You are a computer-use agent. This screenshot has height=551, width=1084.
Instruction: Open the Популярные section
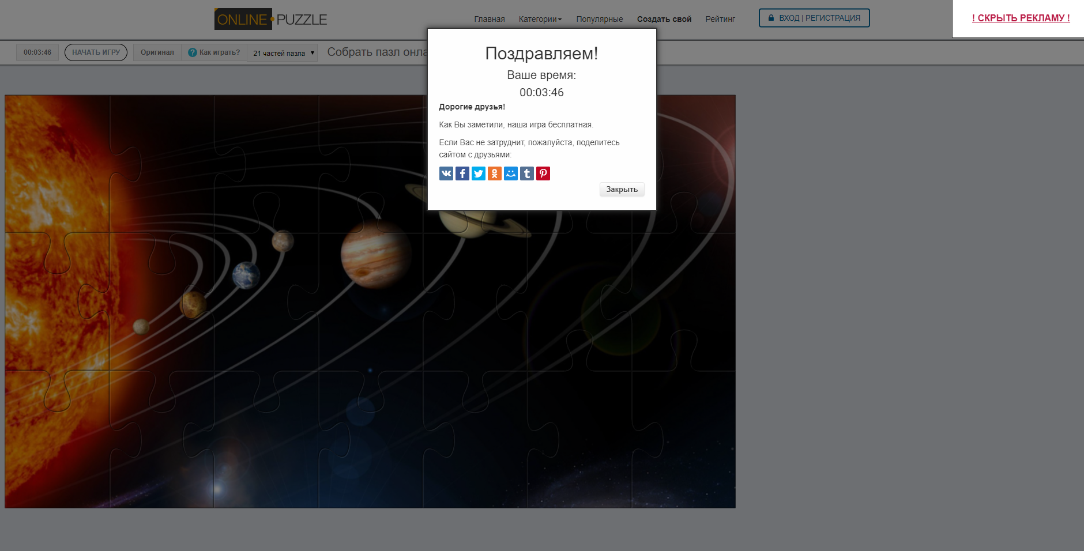[600, 19]
